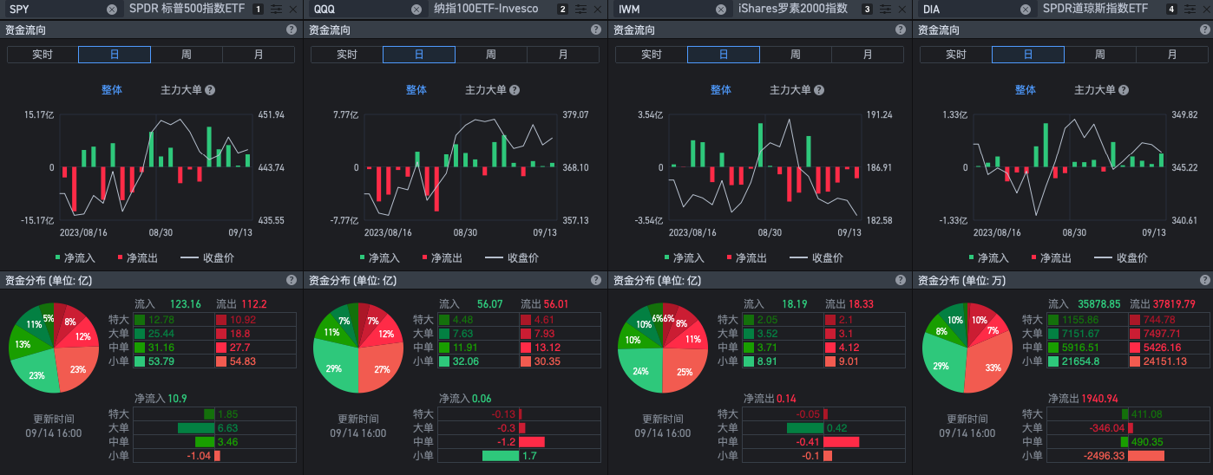The image size is (1213, 475).
Task: Toggle 净流入 legend in QQQ chart
Action: tap(380, 258)
